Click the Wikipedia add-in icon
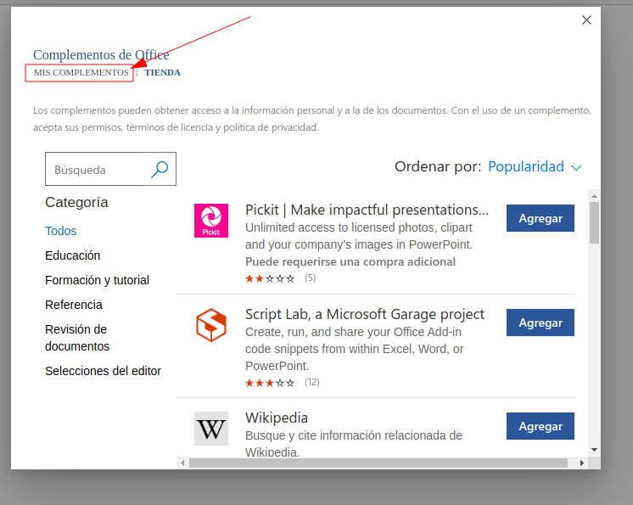 (x=210, y=429)
